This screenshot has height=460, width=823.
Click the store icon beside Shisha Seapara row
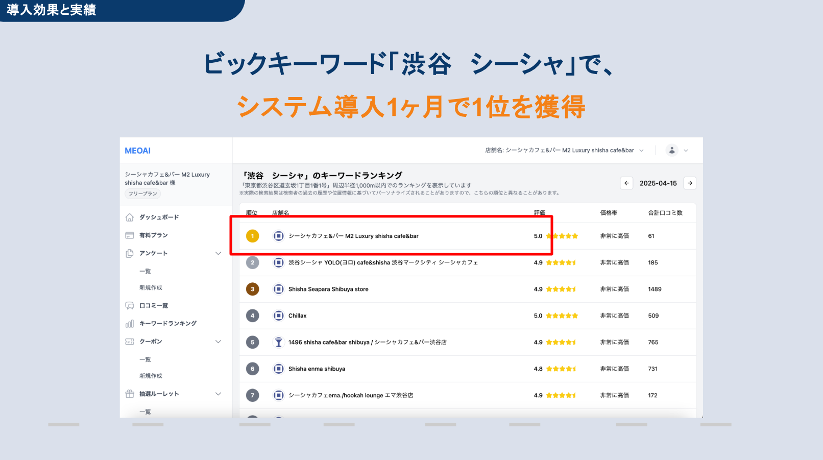tap(278, 289)
